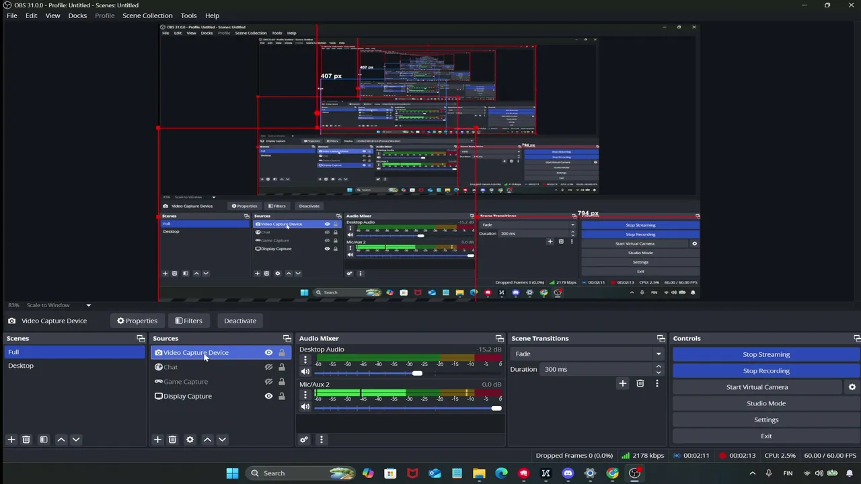Launch Microsoft Edge from the taskbar

coord(501,473)
